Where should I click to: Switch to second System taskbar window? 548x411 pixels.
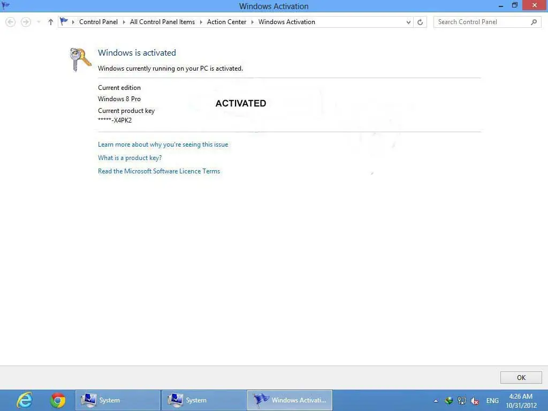(204, 400)
